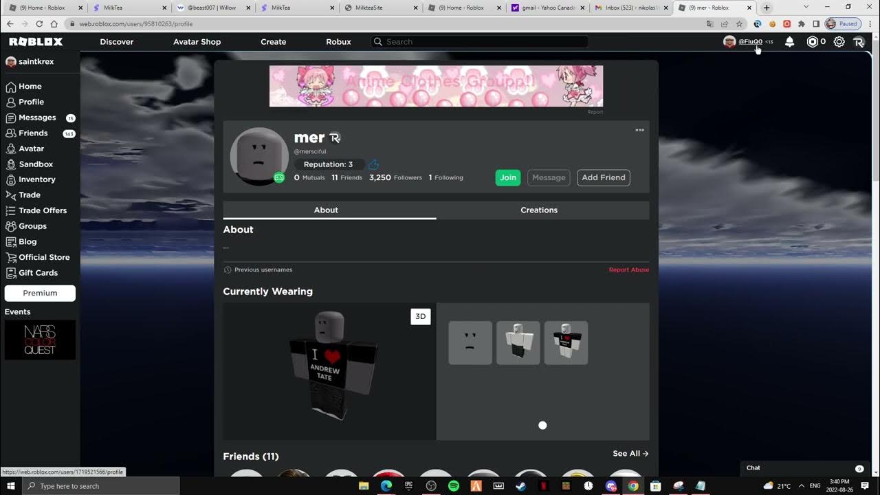
Task: Open the RoPro extension icon in Chrome toolbar
Action: pos(758,24)
